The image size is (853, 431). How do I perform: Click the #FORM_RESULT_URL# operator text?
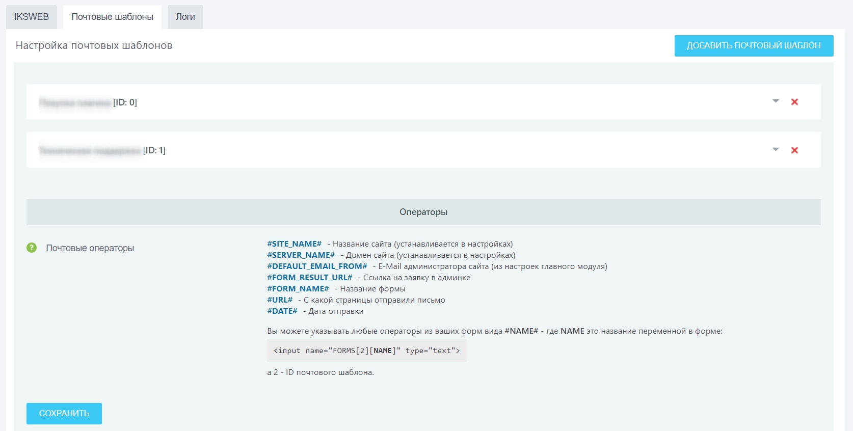(310, 278)
